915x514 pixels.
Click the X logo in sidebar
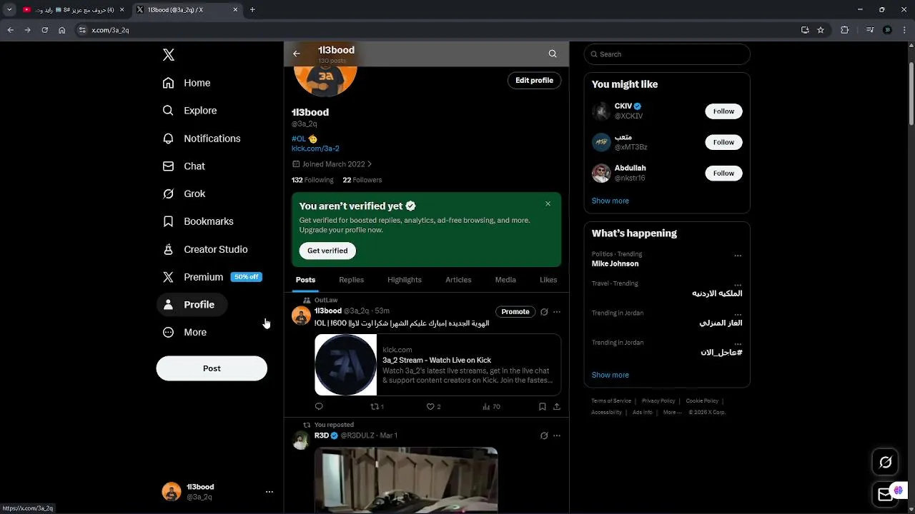coord(169,55)
